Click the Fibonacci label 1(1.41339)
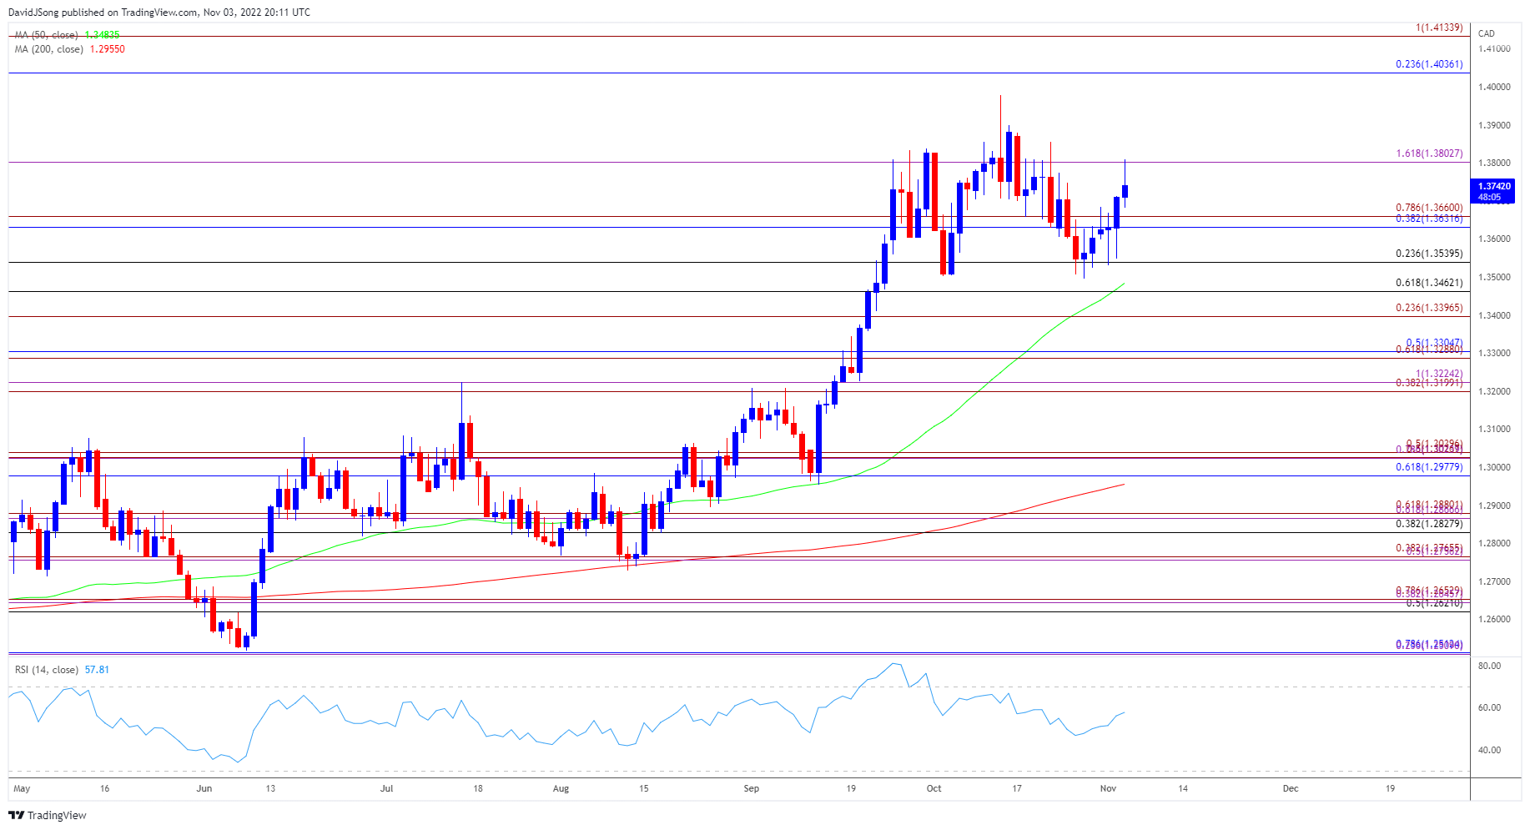The height and width of the screenshot is (830, 1530). (1439, 28)
